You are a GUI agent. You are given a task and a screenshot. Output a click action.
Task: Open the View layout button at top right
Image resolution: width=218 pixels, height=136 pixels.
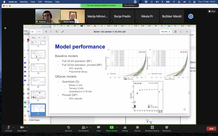(212, 11)
